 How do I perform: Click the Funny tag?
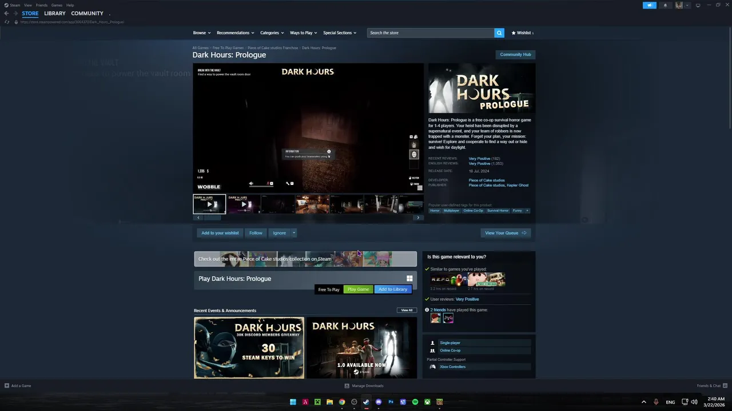(517, 211)
